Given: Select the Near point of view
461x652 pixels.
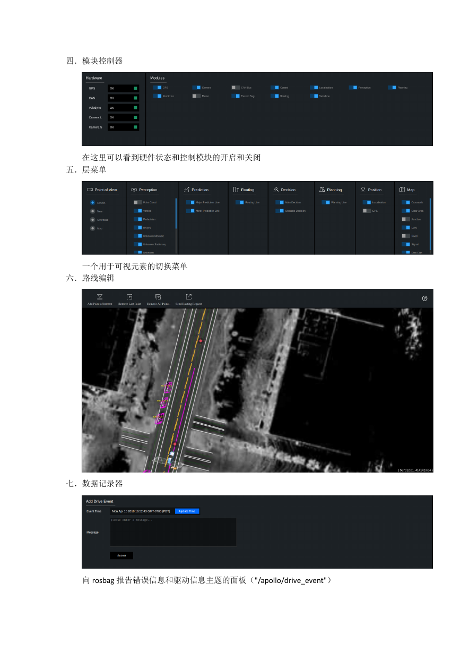Looking at the screenshot, I should tap(93, 211).
